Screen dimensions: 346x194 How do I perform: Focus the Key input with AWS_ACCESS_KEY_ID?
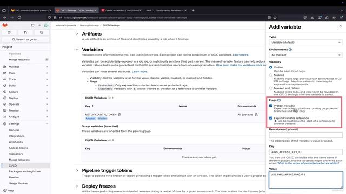pos(305,152)
